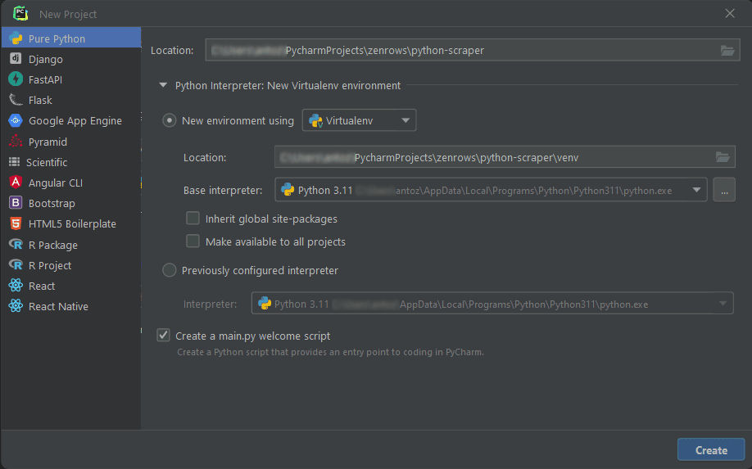Click the Django icon in sidebar

(x=16, y=58)
